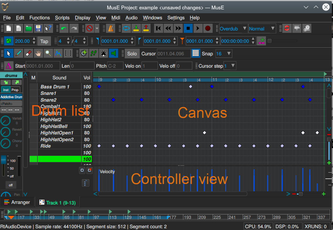The width and height of the screenshot is (333, 230).
Task: Expand the Cursor step dropdown
Action: point(230,66)
